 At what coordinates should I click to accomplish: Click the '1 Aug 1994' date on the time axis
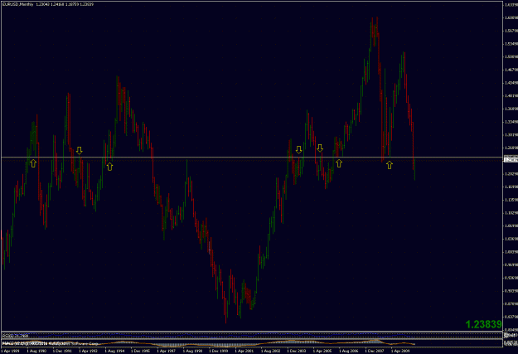[114, 351]
